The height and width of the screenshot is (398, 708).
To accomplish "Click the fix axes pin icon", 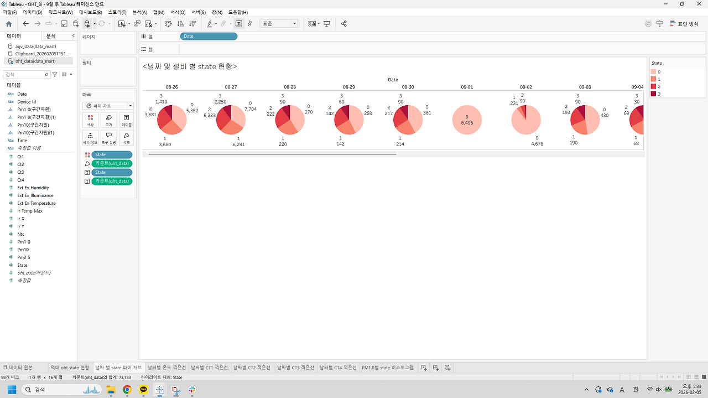I will click(250, 24).
